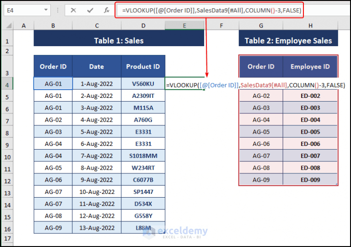Click the Select All corner triangle
Viewport: 351px width, 247px height.
(9, 26)
